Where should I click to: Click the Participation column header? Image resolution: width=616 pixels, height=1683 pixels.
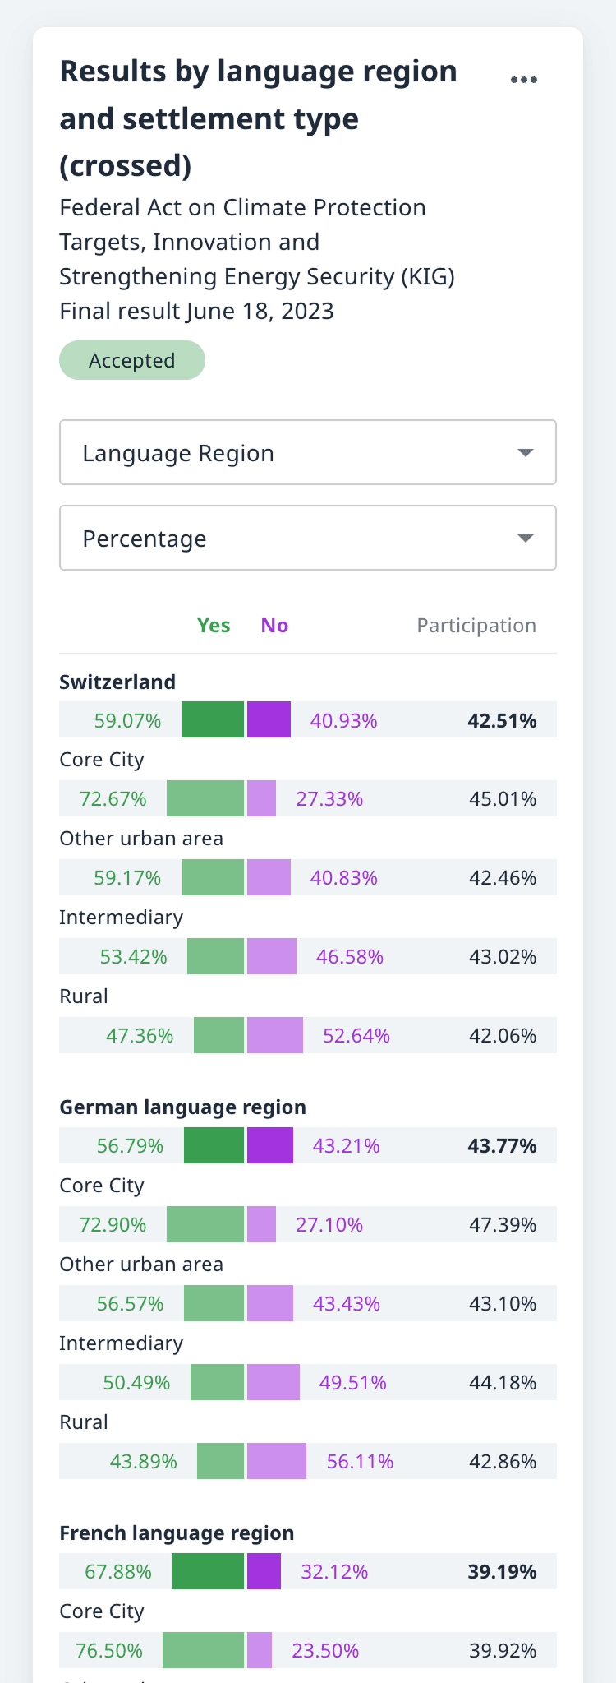[x=476, y=626]
